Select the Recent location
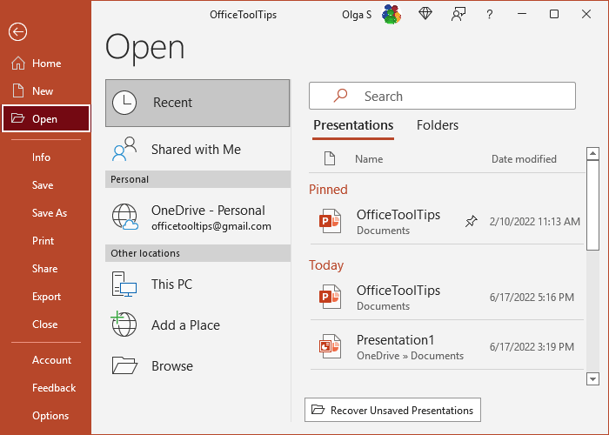 (197, 103)
